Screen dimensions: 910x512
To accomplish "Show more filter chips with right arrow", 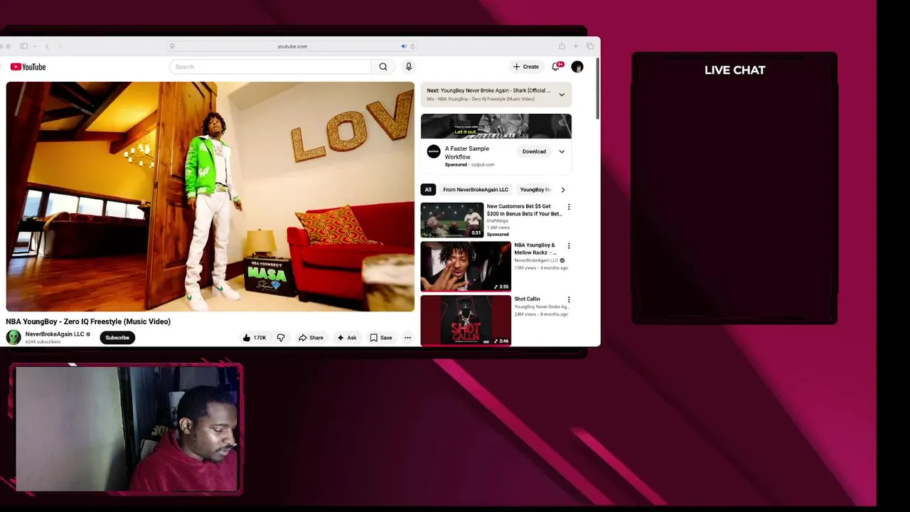I will tap(563, 190).
